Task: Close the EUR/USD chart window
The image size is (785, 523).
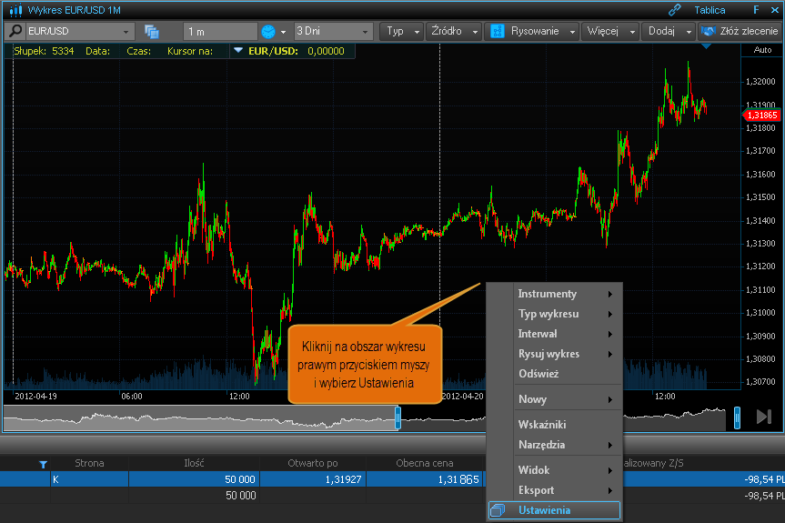Action: (x=774, y=9)
